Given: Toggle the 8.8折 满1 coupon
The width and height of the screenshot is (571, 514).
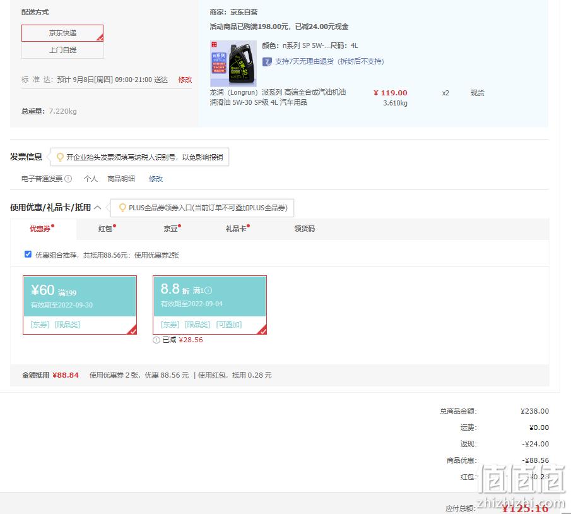Looking at the screenshot, I should (x=209, y=305).
